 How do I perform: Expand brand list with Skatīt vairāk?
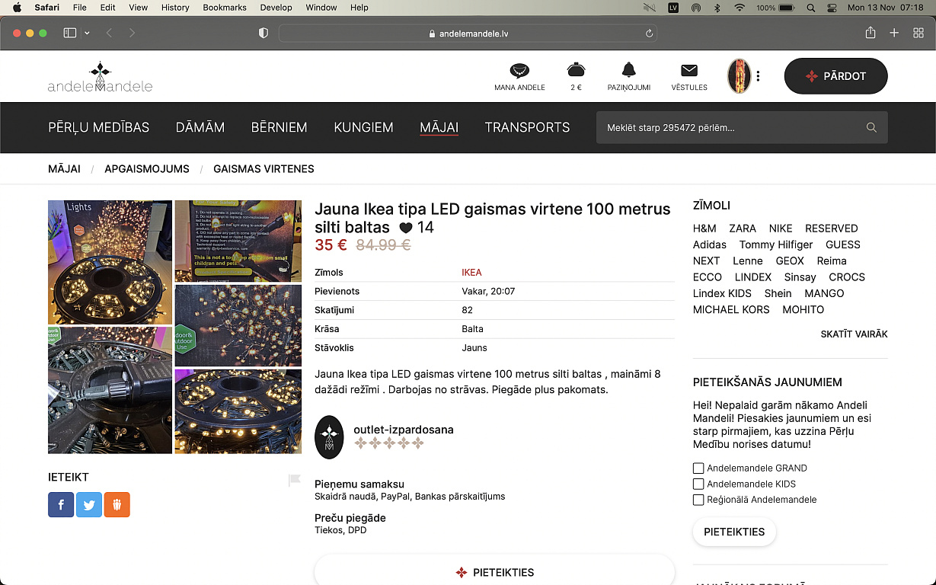pyautogui.click(x=854, y=334)
